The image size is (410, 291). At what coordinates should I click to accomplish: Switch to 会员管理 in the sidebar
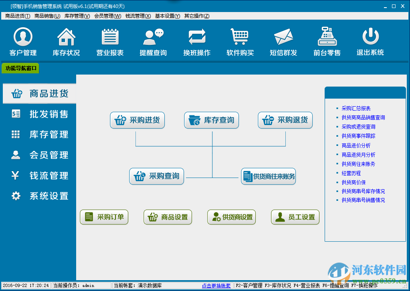point(39,155)
